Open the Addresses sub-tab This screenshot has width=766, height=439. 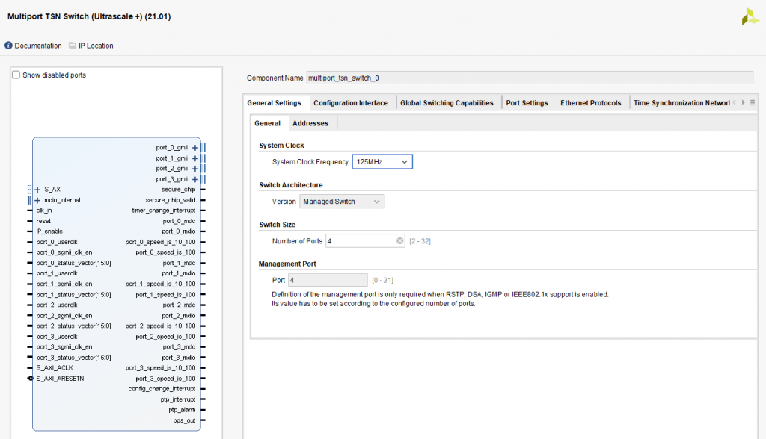(x=310, y=123)
